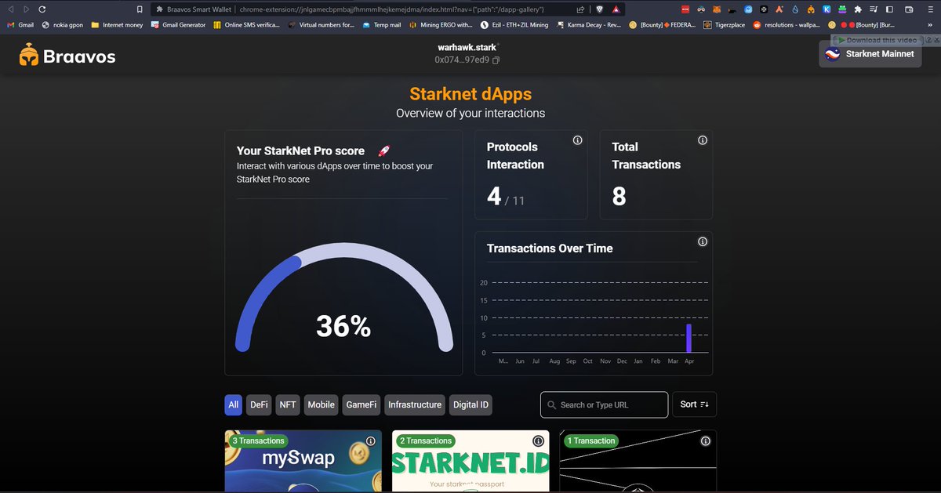Copy the wallet address using copy icon
The height and width of the screenshot is (493, 941).
(x=495, y=59)
